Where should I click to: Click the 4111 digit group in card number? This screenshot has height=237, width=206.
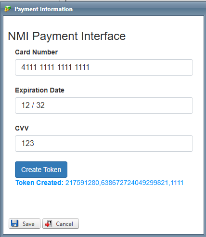point(29,67)
